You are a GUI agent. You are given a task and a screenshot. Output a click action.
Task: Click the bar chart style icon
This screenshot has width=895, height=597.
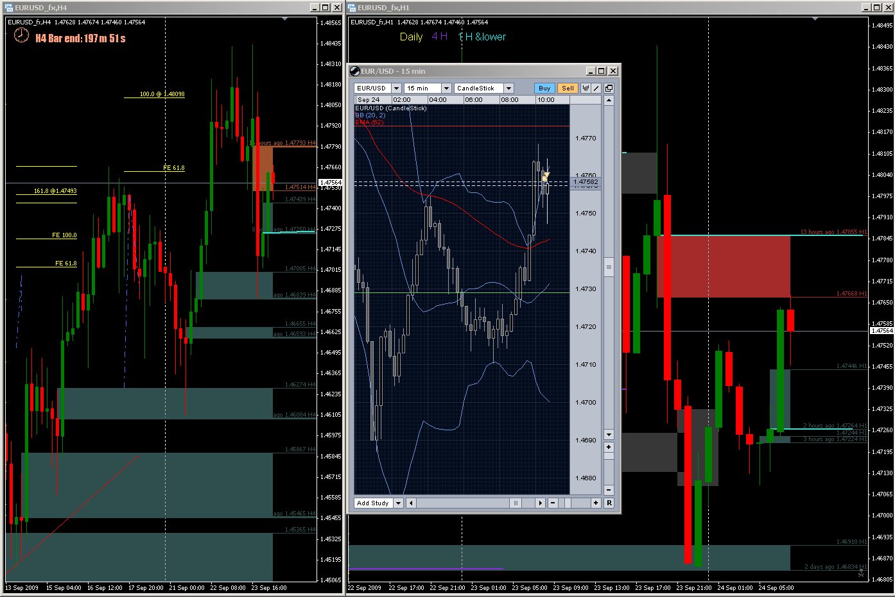586,88
